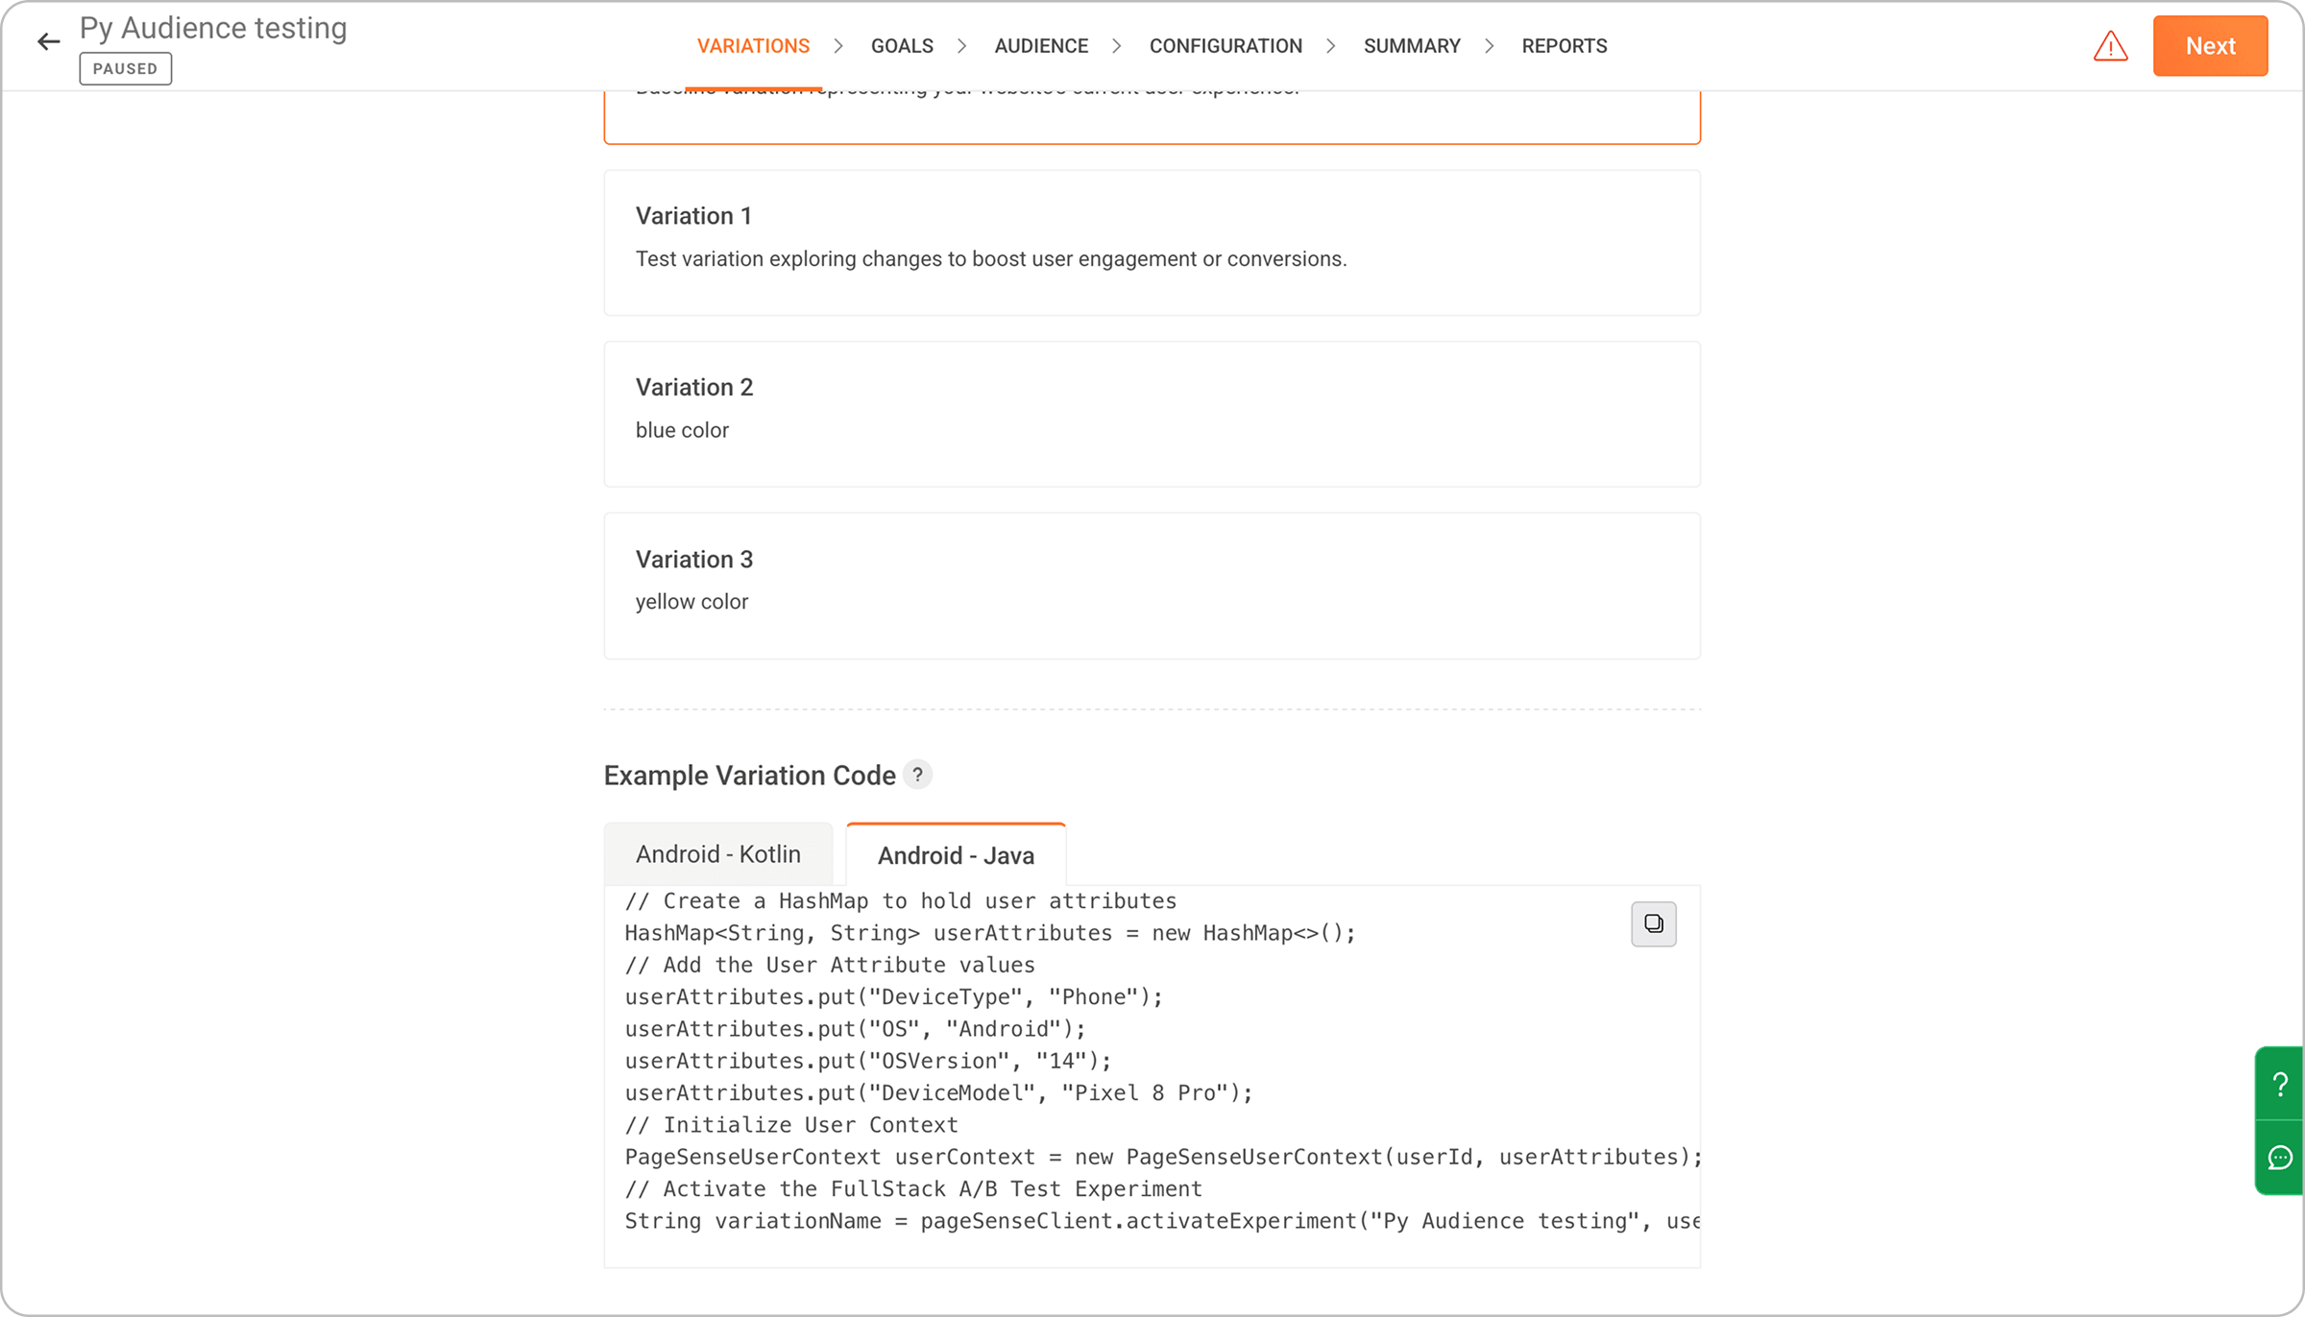This screenshot has height=1317, width=2305.
Task: Select the Android - Java code tab
Action: (956, 855)
